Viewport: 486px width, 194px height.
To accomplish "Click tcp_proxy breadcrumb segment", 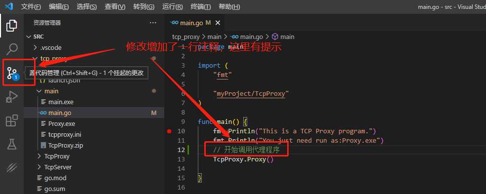I will 186,37.
